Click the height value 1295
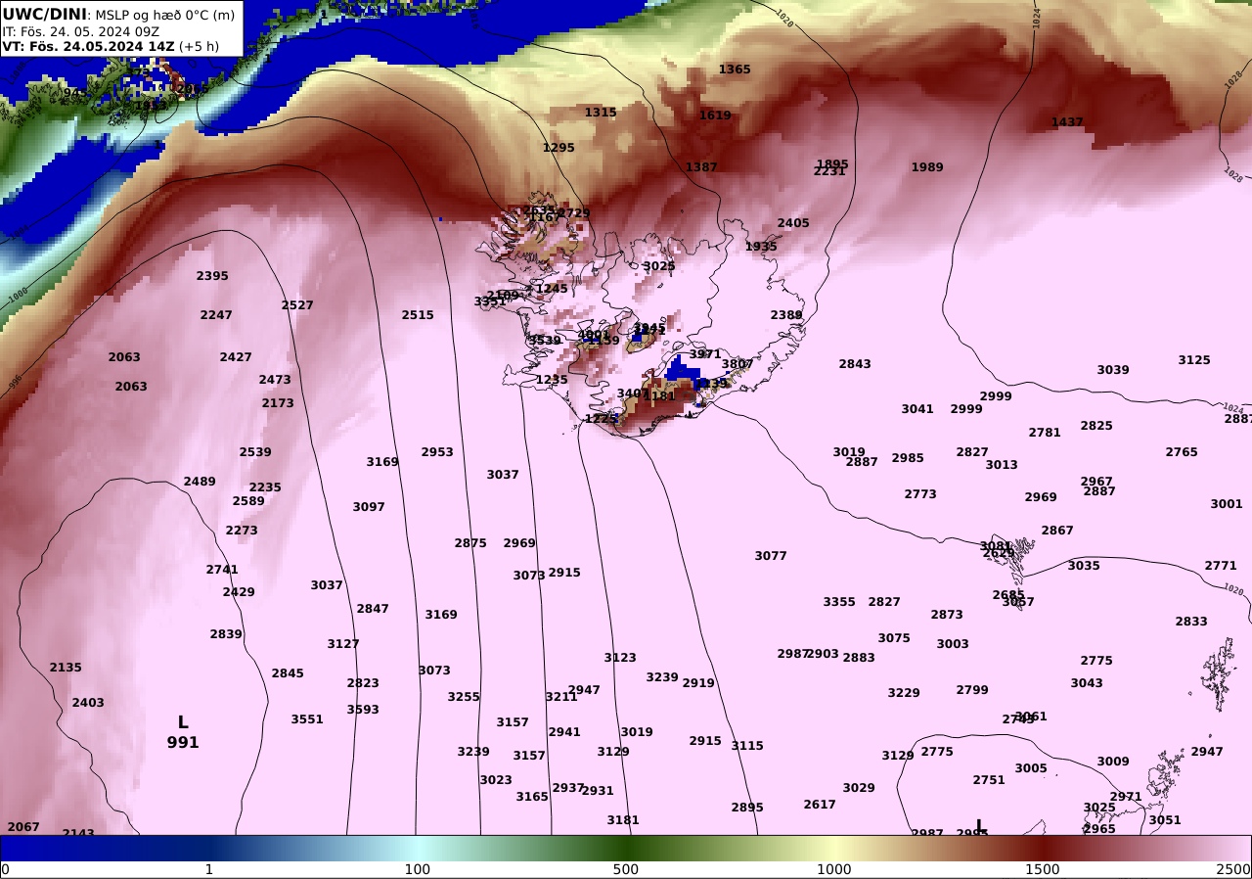1252x879 pixels. click(x=559, y=148)
